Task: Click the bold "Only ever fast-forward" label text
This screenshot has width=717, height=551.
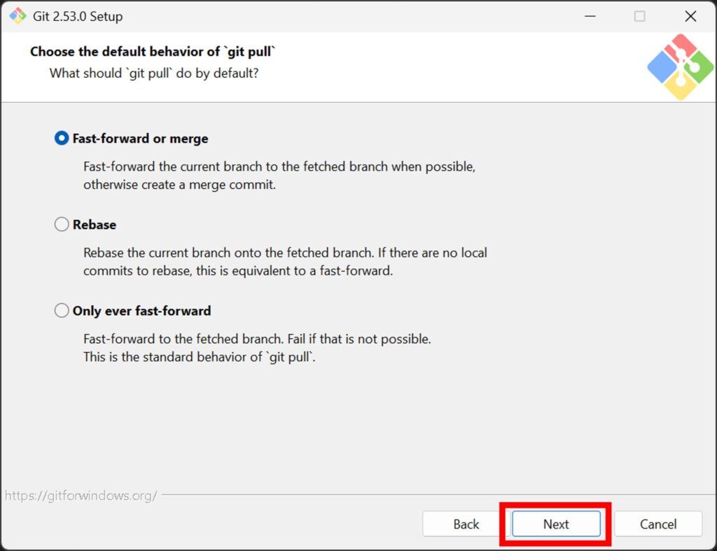Action: tap(141, 311)
